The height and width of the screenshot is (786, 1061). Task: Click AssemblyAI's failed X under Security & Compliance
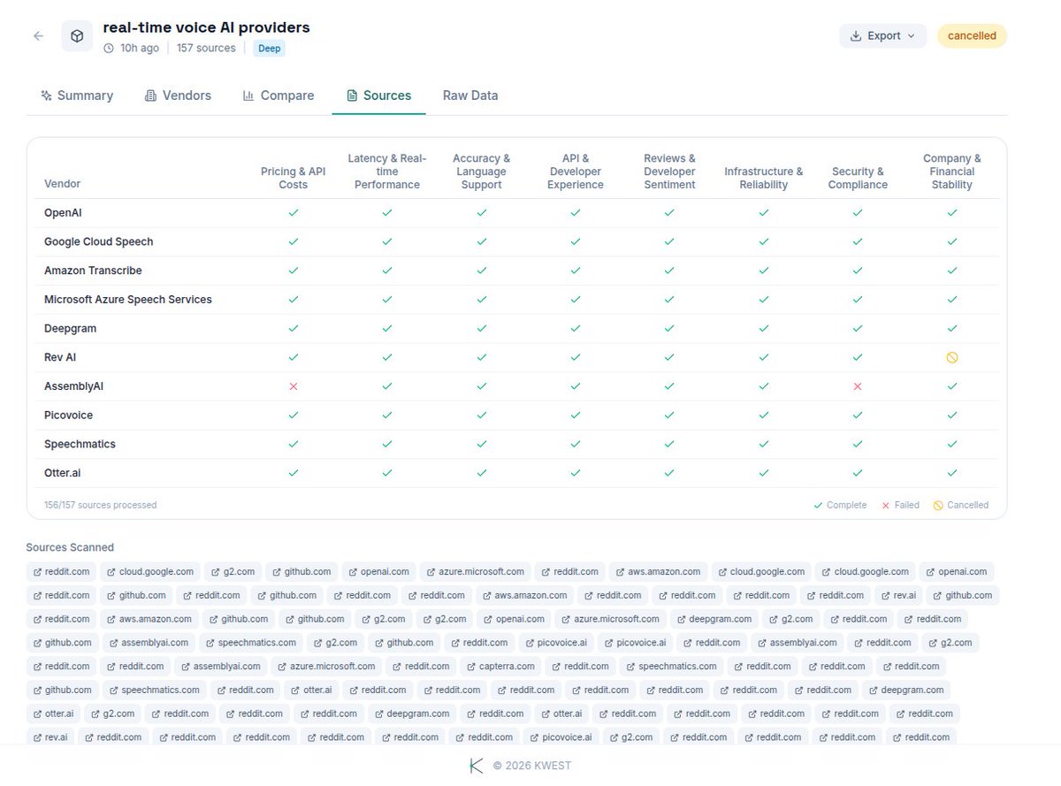point(858,386)
